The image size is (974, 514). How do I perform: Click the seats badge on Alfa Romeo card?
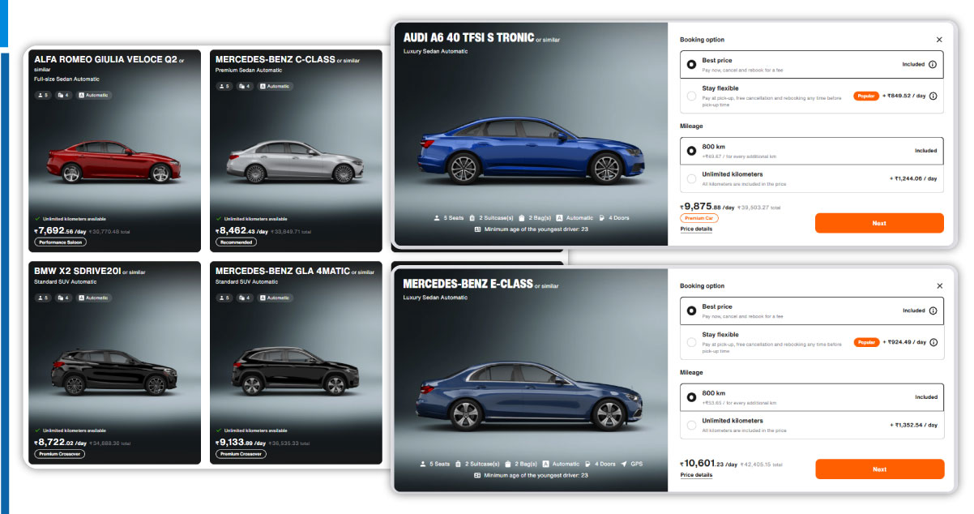[x=41, y=95]
